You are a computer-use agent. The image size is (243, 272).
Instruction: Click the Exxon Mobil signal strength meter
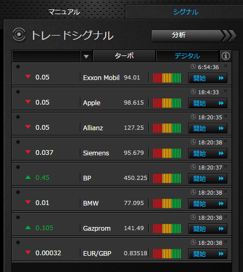pyautogui.click(x=167, y=78)
